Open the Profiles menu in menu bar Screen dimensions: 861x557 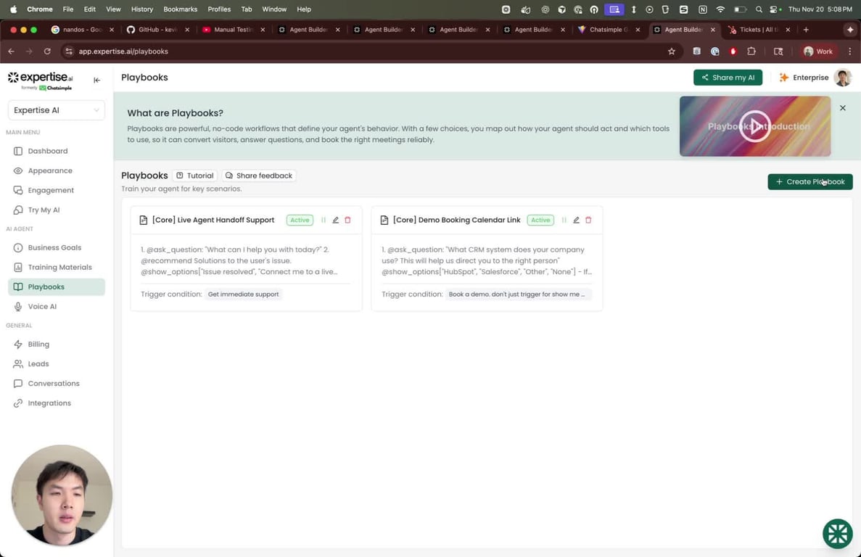pyautogui.click(x=219, y=9)
